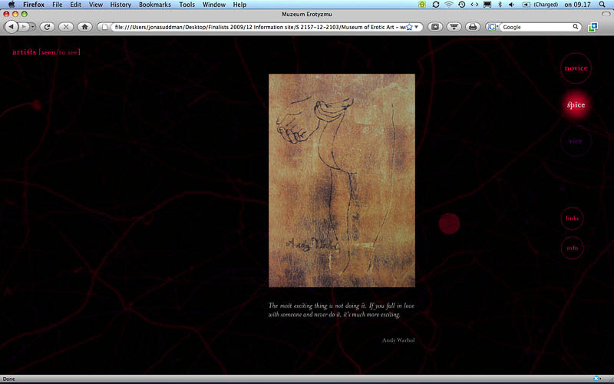This screenshot has width=614, height=384.
Task: Click the [seen/to see] link
Action: pyautogui.click(x=60, y=52)
